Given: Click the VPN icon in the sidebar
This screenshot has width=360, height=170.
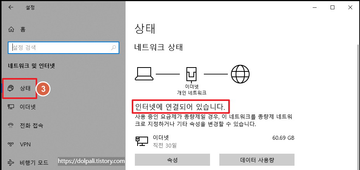Looking at the screenshot, I should coord(11,144).
